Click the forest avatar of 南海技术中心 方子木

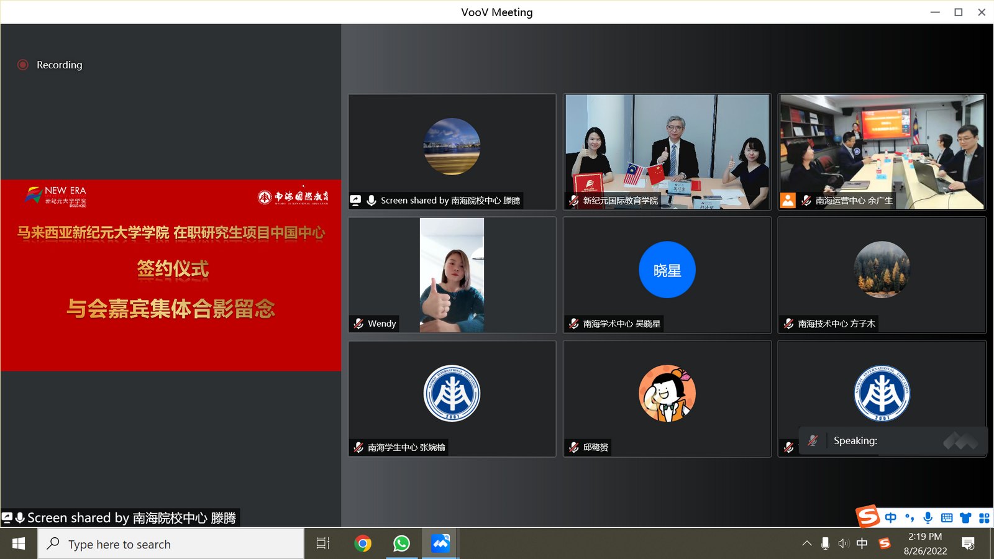(x=882, y=270)
